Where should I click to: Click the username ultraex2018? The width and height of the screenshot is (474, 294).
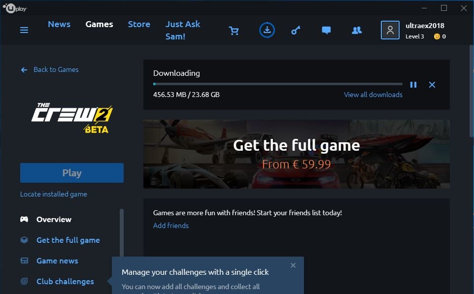[425, 26]
